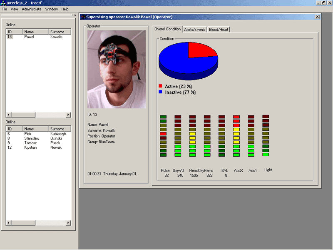Select offline operator Krystian Nowak
The height and width of the screenshot is (250, 333).
[x=38, y=147]
